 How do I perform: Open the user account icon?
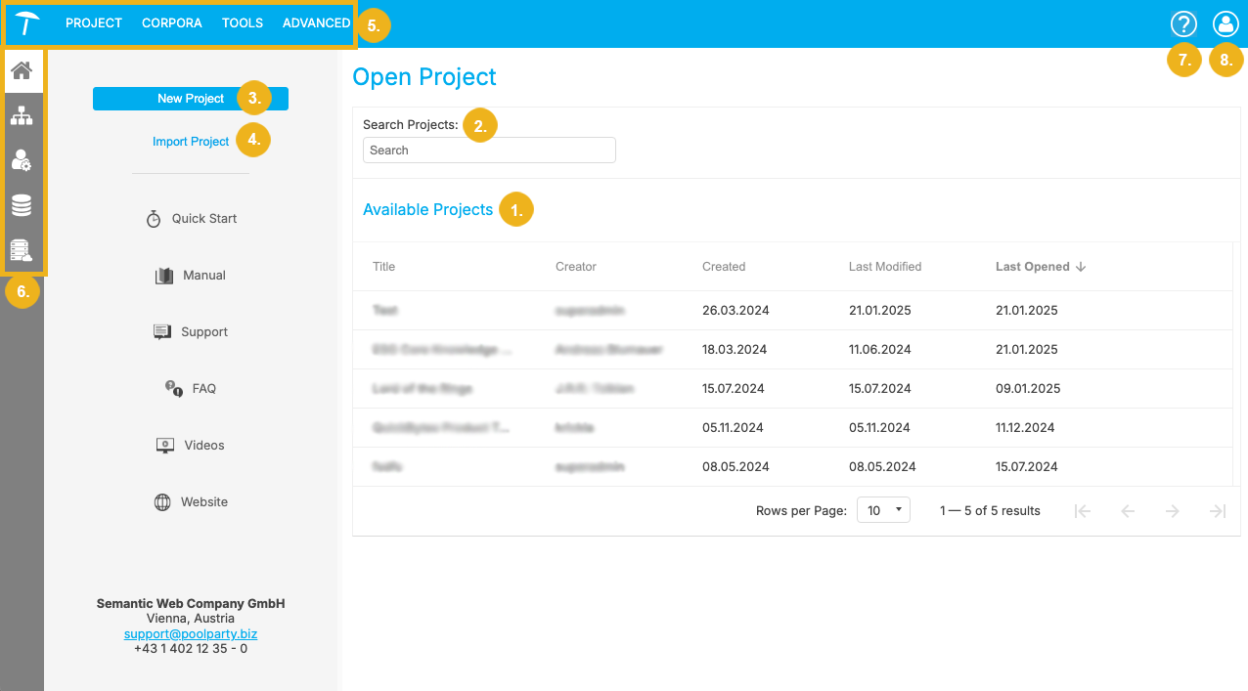pos(1226,23)
